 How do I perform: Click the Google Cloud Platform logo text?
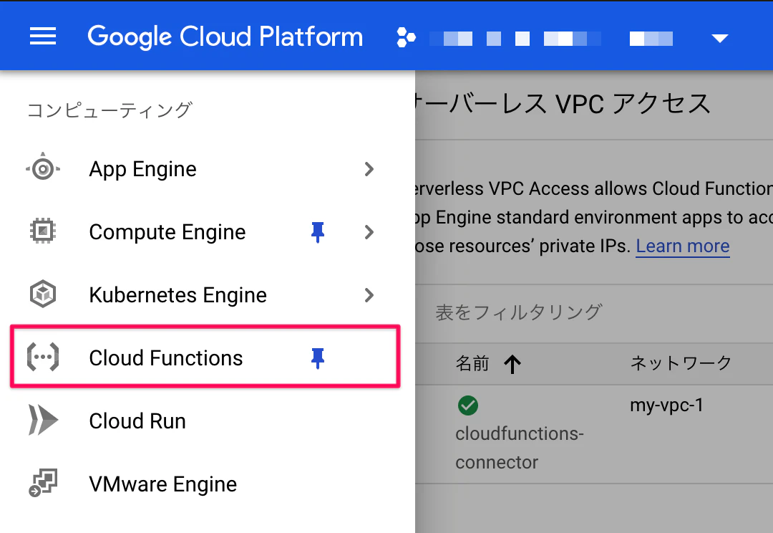(225, 37)
